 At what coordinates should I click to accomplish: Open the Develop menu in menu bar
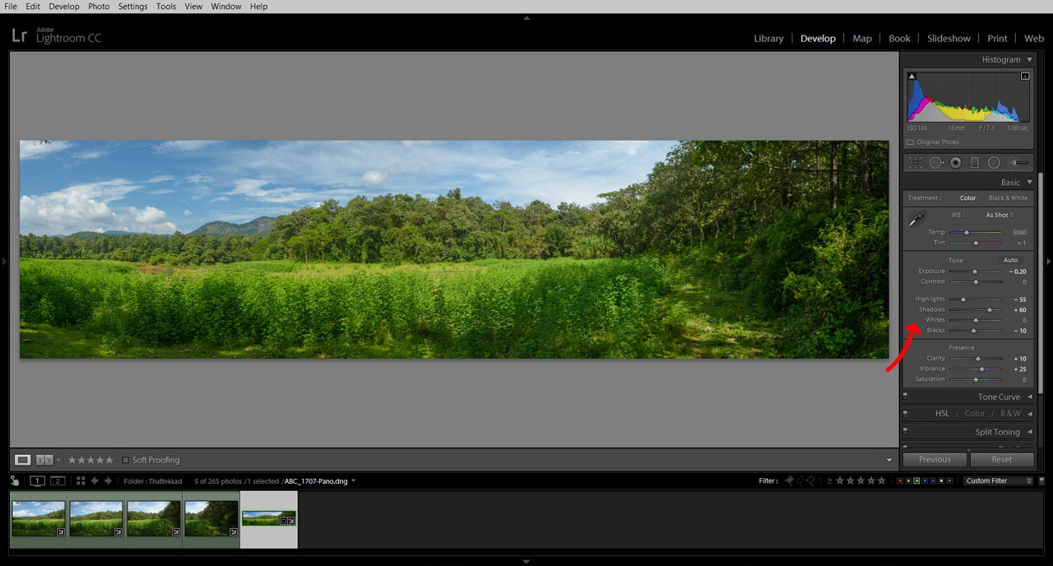pos(64,7)
